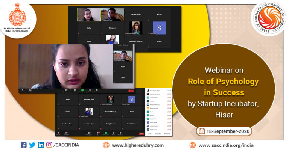This screenshot has height=151, width=289.
Task: Open the www.highereduhry.com link
Action: pyautogui.click(x=138, y=145)
